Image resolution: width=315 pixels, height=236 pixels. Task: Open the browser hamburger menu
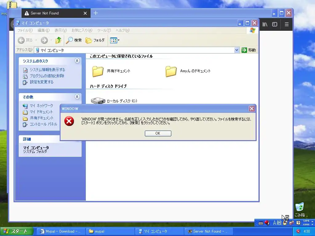287,24
